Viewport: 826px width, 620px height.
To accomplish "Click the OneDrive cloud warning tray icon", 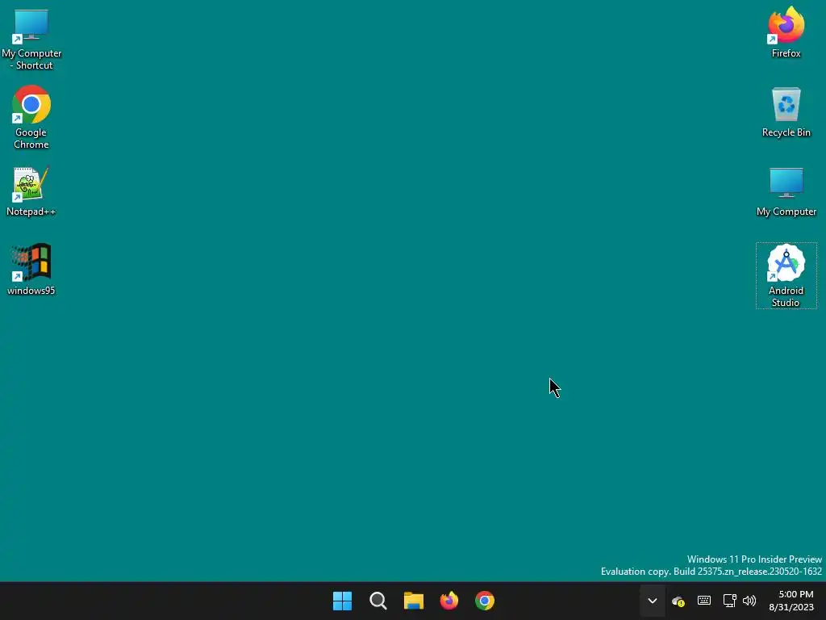I will coord(678,601).
